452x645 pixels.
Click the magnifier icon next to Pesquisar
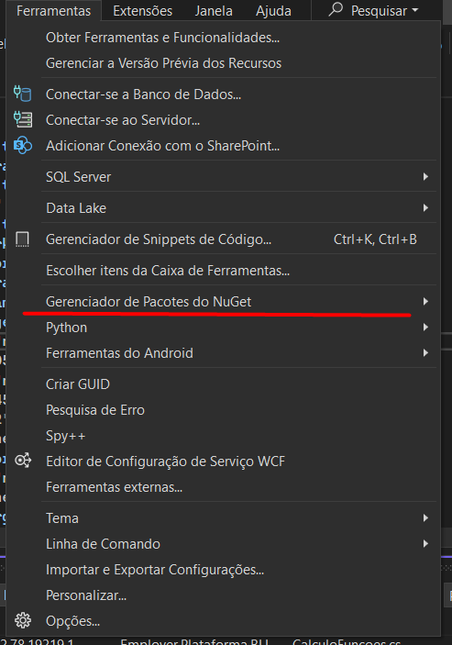[x=336, y=9]
